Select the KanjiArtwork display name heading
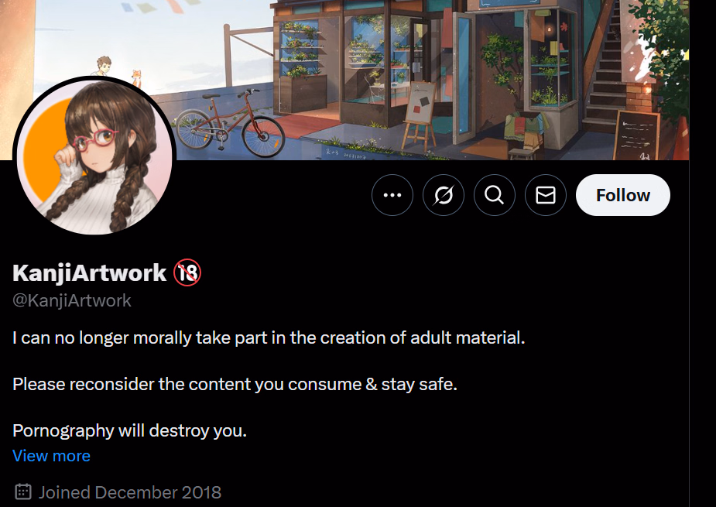This screenshot has width=716, height=507. point(90,272)
